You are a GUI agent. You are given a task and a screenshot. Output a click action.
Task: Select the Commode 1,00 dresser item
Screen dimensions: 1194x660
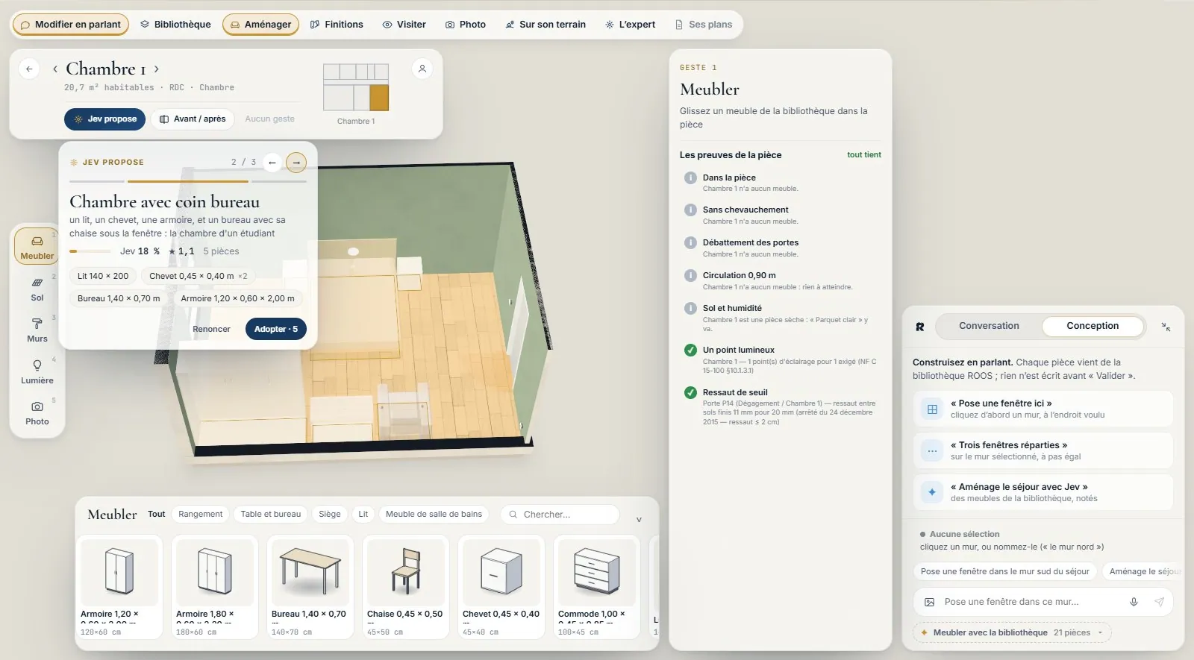(597, 587)
